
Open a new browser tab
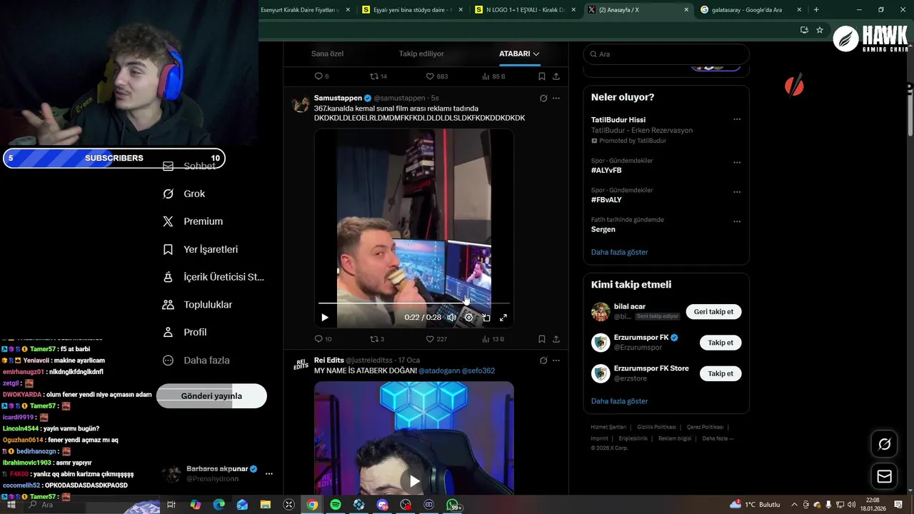coord(816,10)
